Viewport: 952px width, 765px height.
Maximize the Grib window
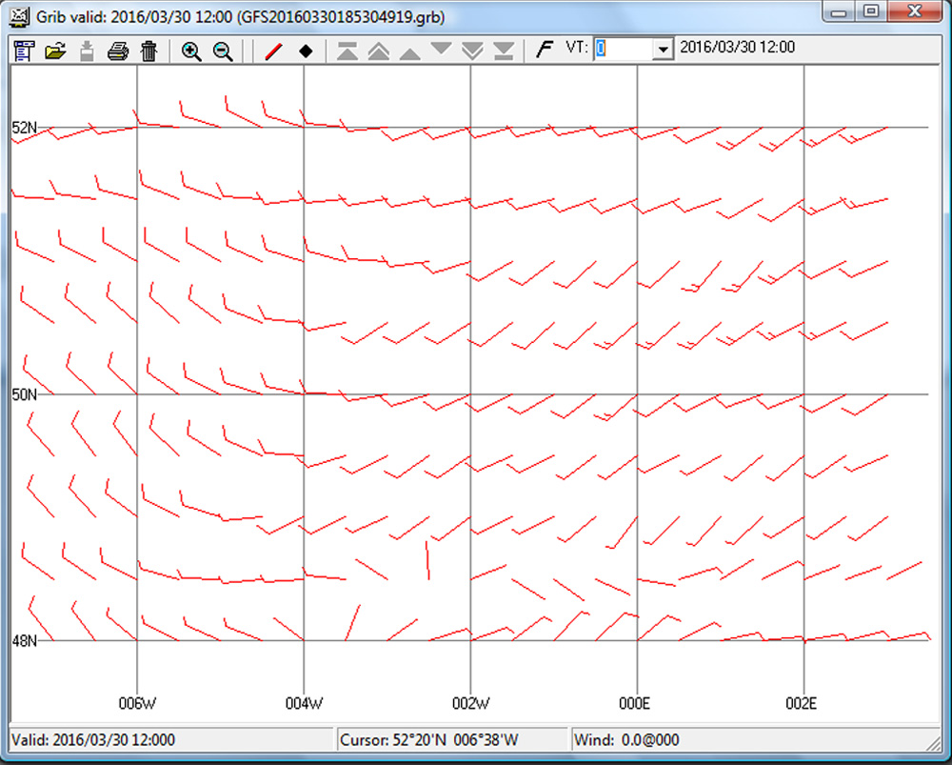pyautogui.click(x=870, y=13)
